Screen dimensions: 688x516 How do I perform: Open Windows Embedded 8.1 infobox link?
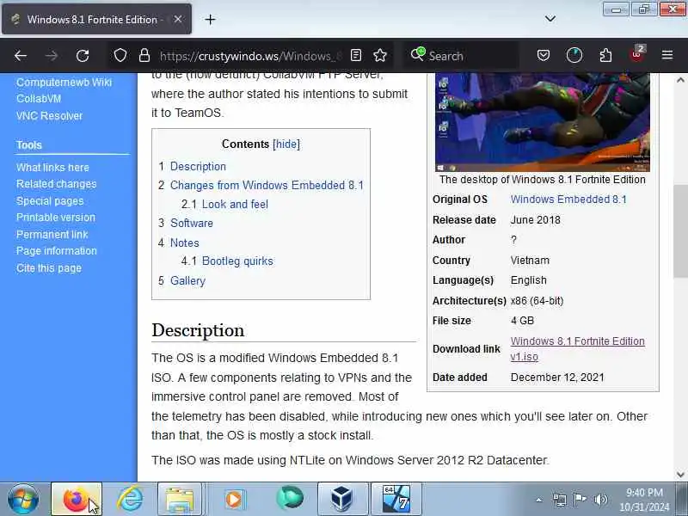click(x=568, y=200)
